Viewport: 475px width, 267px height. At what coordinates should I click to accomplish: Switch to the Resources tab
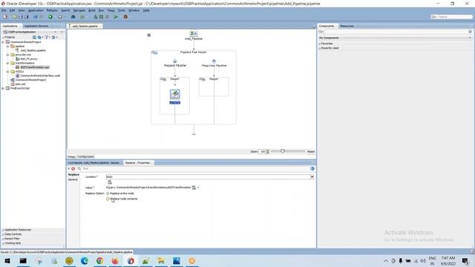point(347,26)
